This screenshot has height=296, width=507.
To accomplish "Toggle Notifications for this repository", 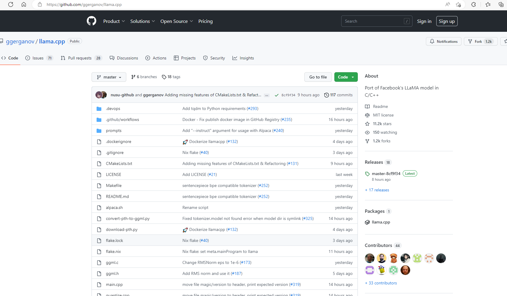I will click(x=443, y=42).
